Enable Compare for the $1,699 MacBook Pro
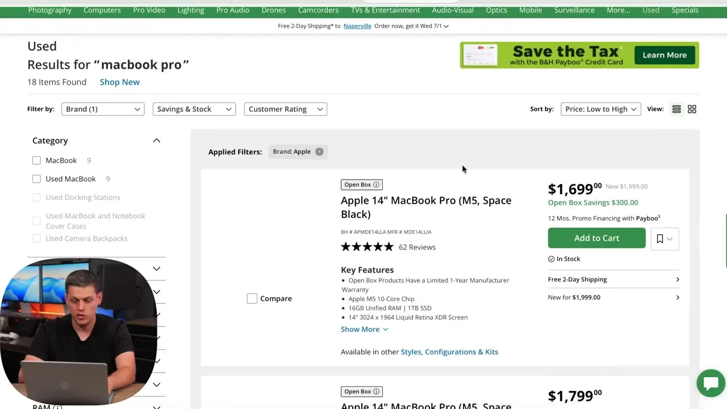 pos(252,299)
